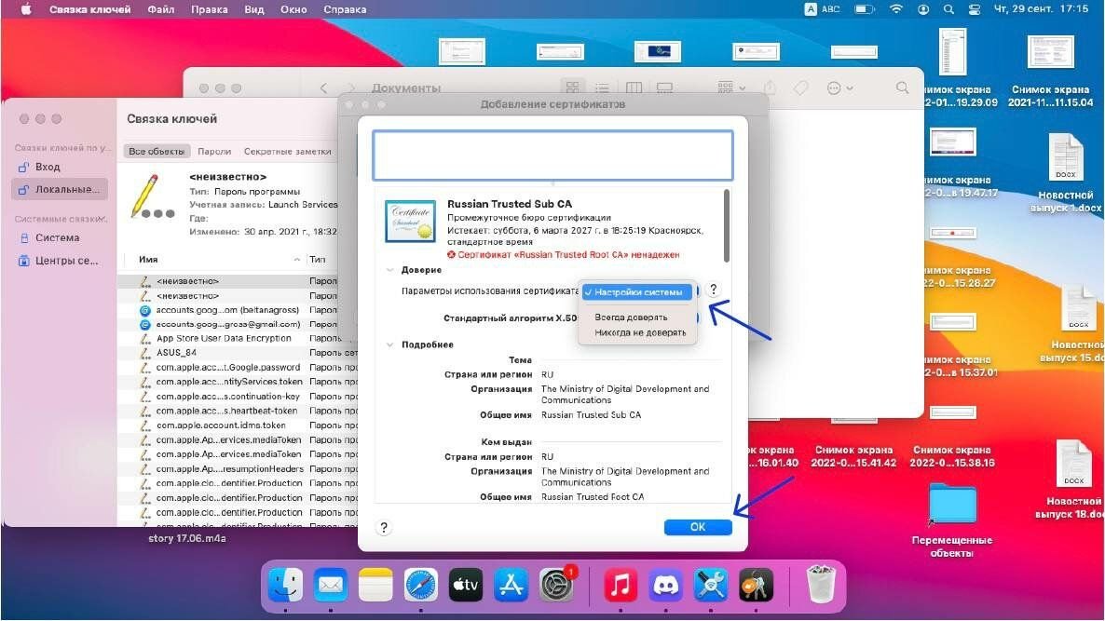Select Центры сертификации in the sidebar
Image resolution: width=1105 pixels, height=621 pixels.
60,261
